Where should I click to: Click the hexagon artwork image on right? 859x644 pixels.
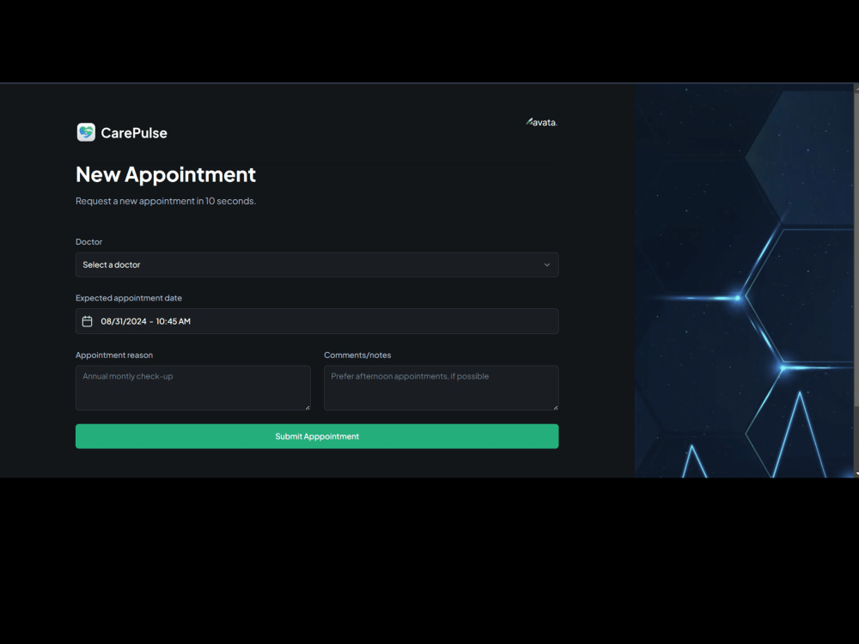[744, 281]
